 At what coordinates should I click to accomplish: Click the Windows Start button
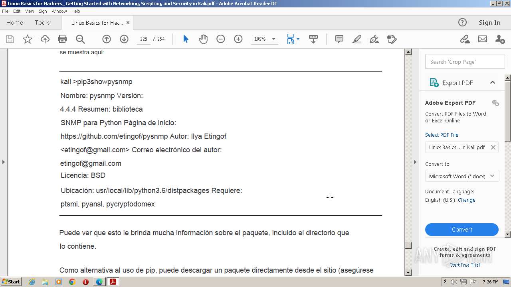point(11,282)
